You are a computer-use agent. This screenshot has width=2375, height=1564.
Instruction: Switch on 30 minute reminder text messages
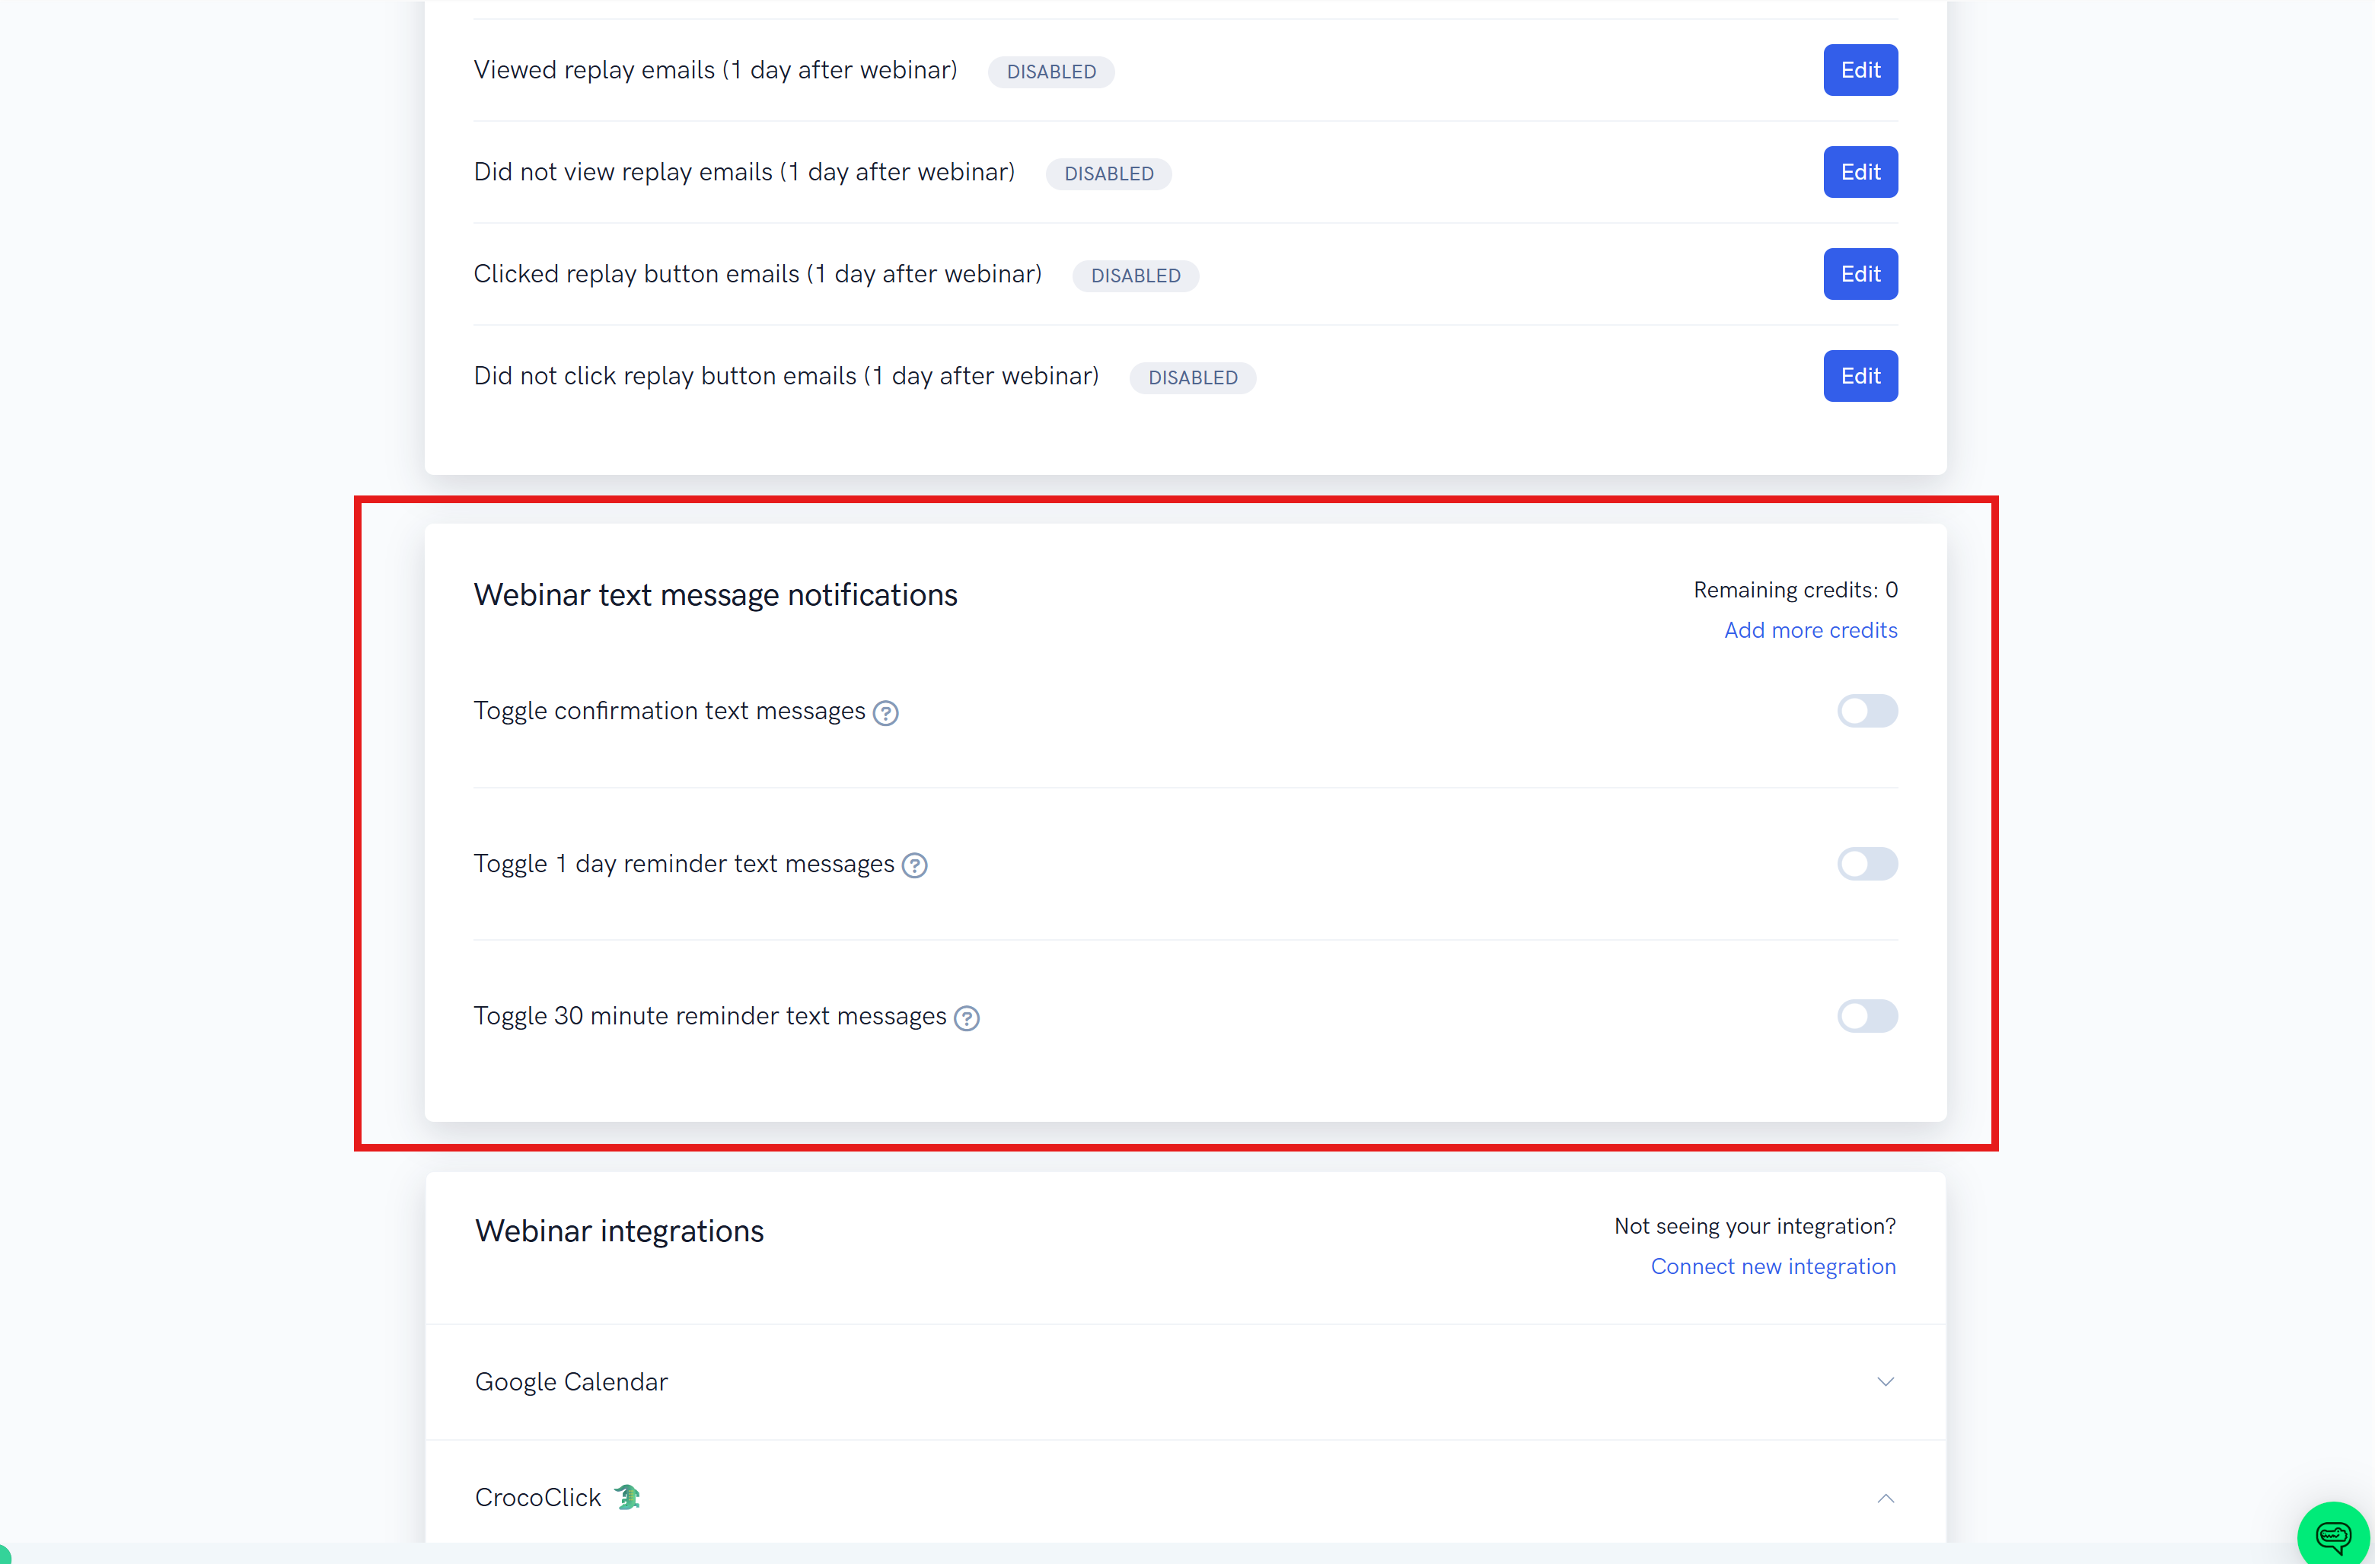[x=1867, y=1016]
